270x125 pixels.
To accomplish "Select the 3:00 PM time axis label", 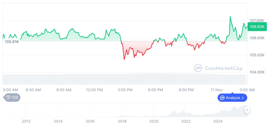I will point(125,90).
